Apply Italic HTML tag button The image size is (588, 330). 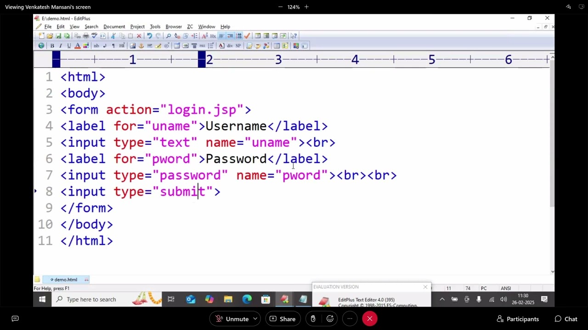(61, 46)
